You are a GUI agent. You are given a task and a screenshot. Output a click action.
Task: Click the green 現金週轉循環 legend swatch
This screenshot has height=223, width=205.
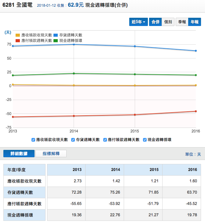[56, 40]
